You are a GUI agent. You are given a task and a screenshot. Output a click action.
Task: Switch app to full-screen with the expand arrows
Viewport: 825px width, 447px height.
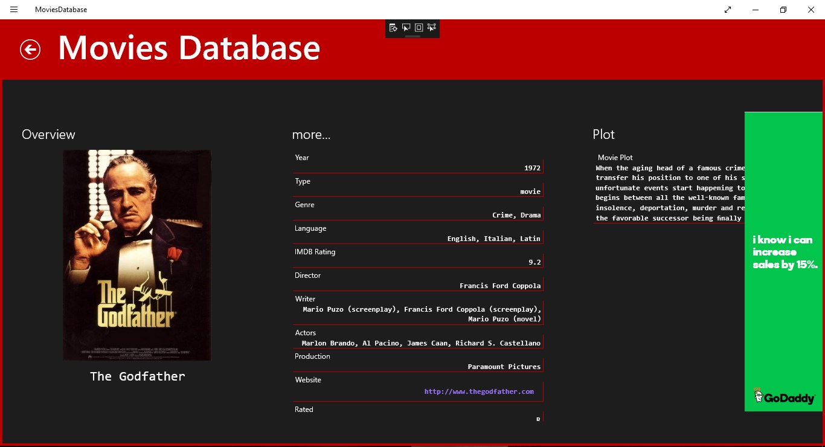(728, 10)
